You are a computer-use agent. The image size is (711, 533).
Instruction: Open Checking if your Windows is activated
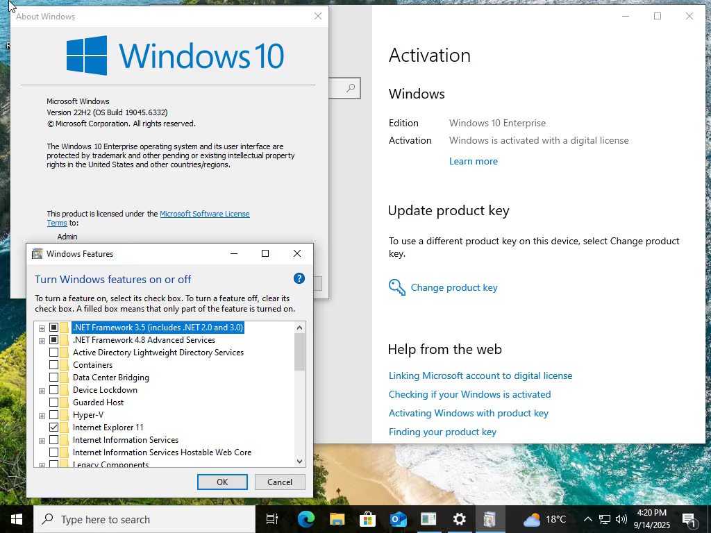[x=470, y=394]
